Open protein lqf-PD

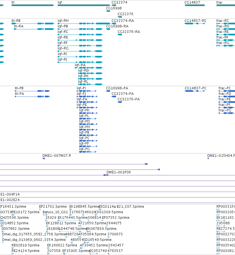[85, 121]
